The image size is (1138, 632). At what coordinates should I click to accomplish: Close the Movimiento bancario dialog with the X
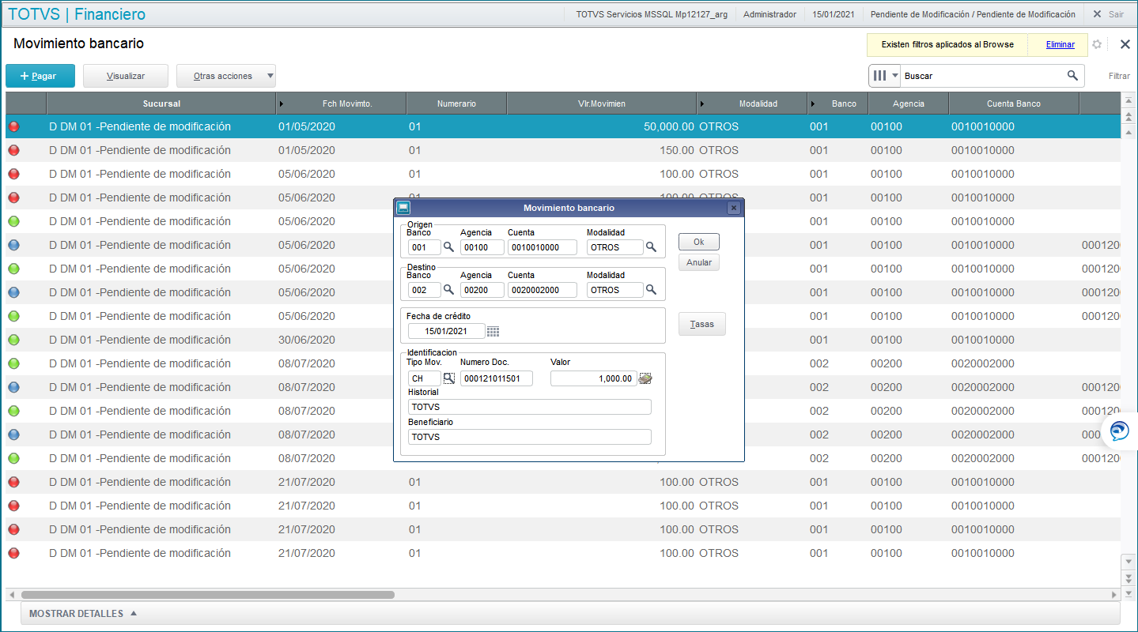click(x=734, y=208)
